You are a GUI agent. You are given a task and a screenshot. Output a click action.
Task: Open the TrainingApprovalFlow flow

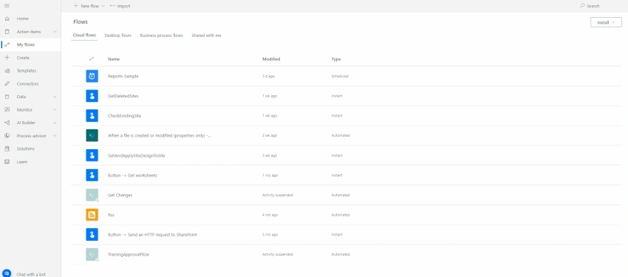tap(129, 255)
